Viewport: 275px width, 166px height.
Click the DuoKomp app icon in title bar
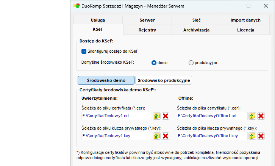(77, 6)
